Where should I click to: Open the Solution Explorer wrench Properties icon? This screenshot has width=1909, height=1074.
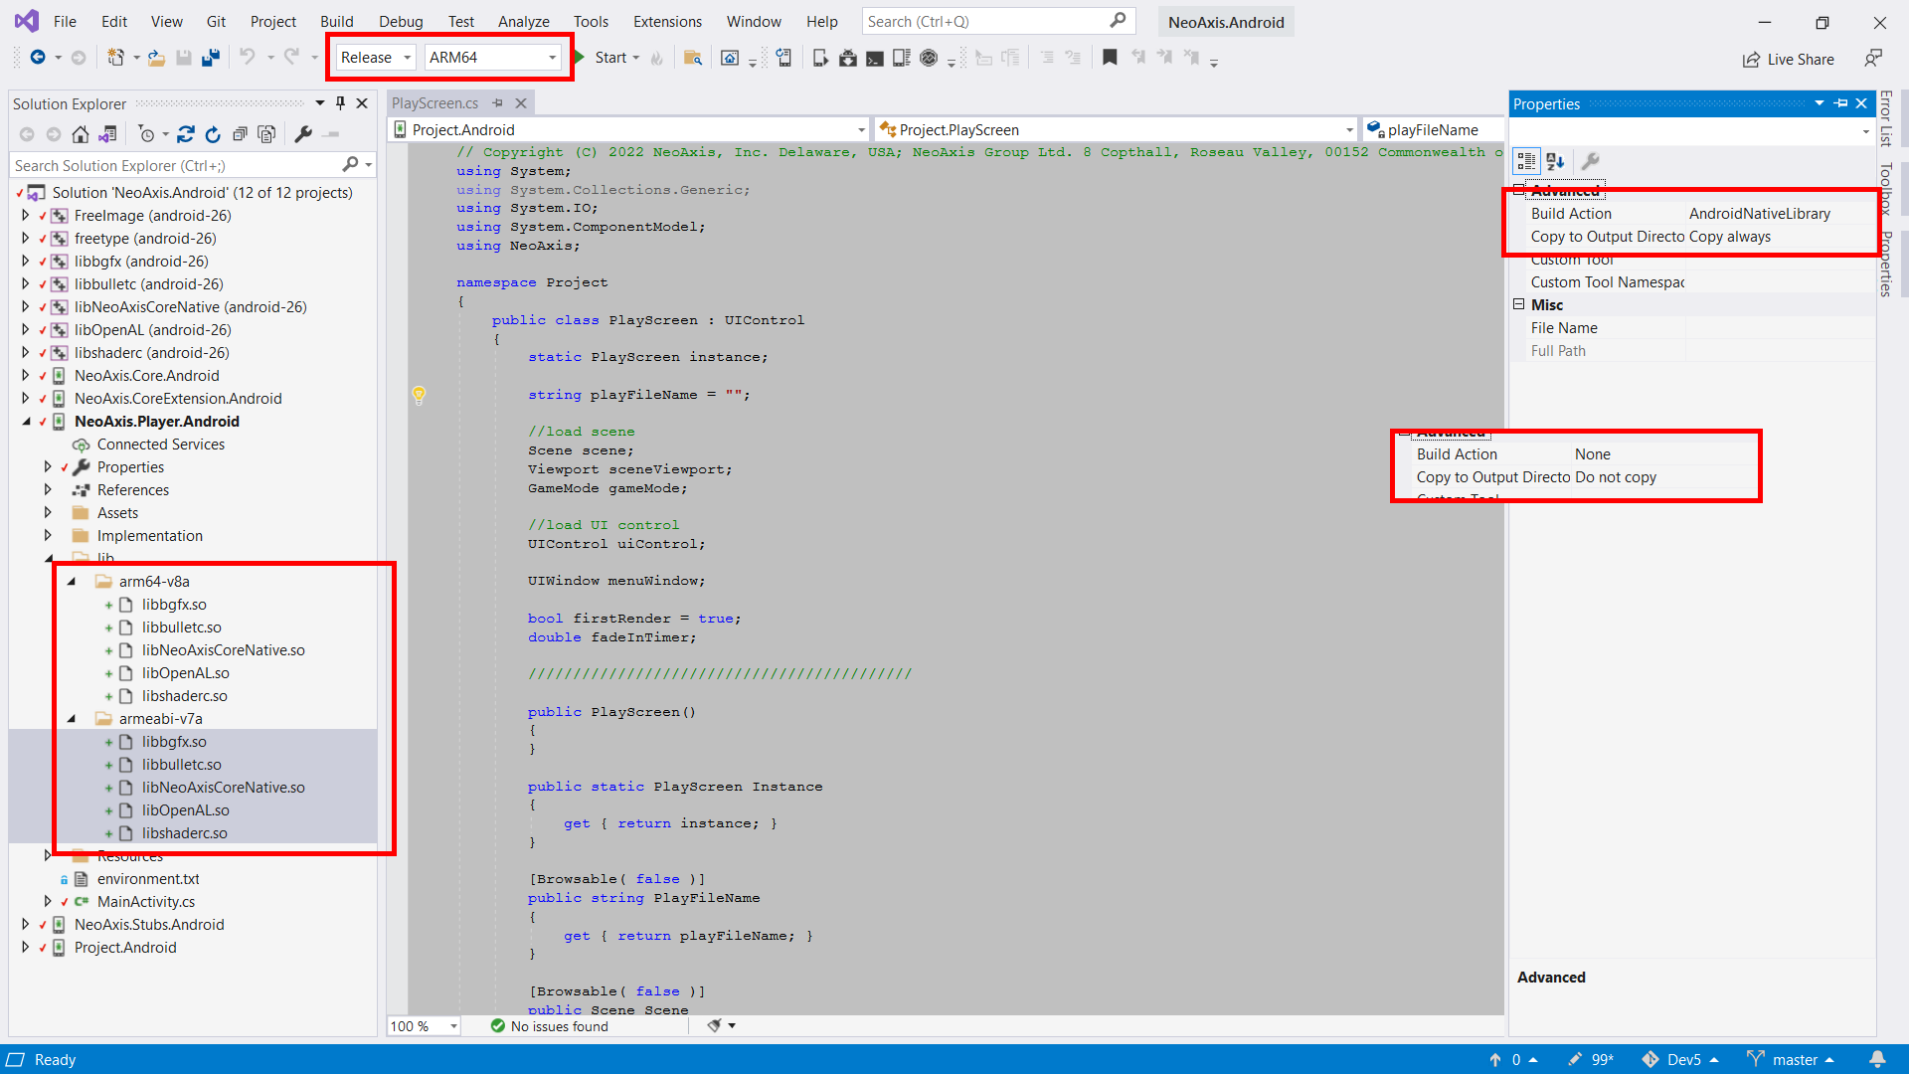tap(303, 134)
